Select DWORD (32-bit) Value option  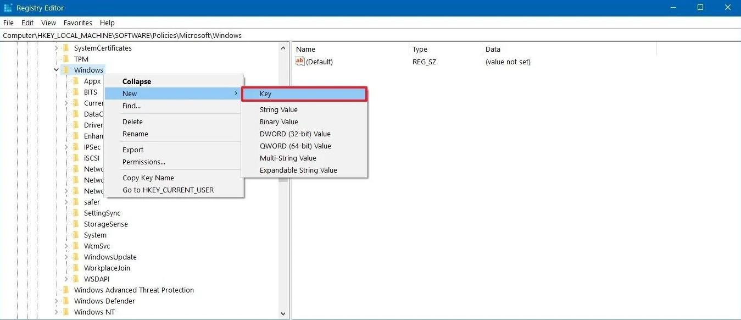click(295, 134)
